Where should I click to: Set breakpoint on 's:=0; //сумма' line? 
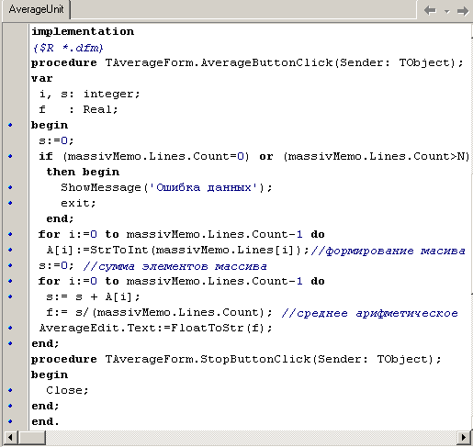click(x=10, y=265)
